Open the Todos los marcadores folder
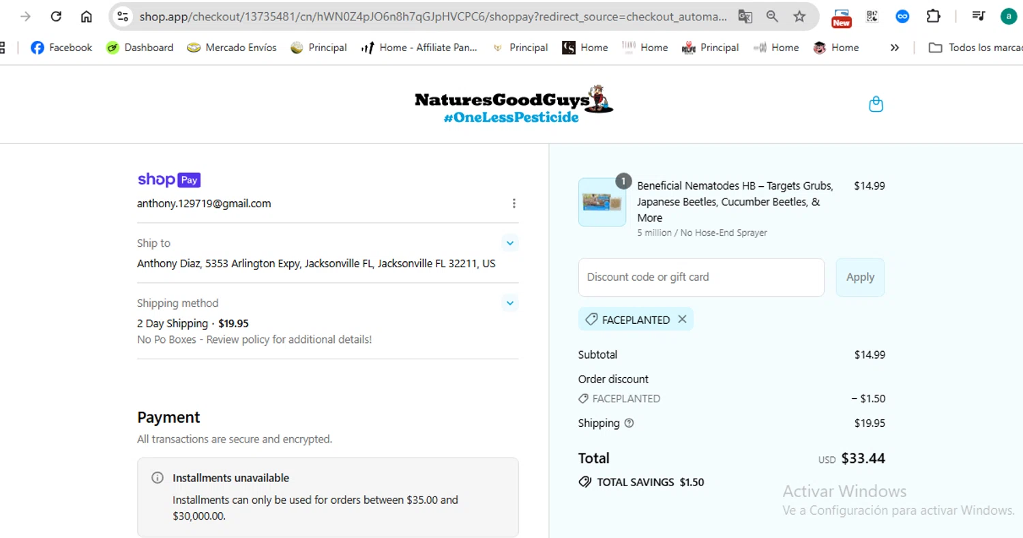This screenshot has height=538, width=1023. 975,48
